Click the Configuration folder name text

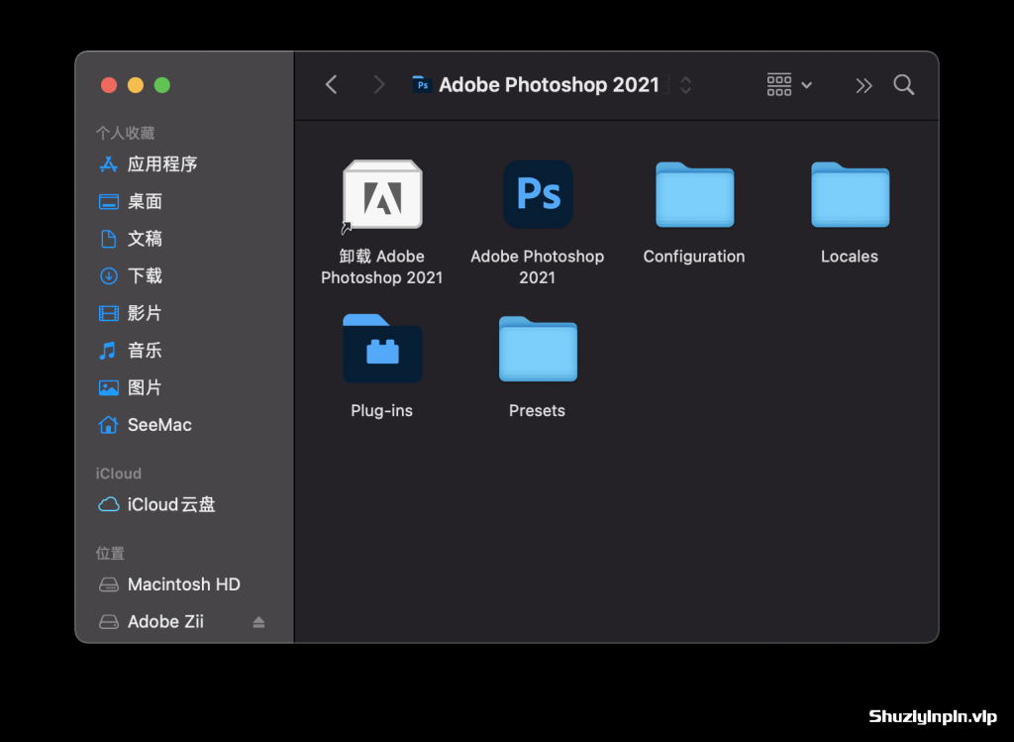click(694, 257)
